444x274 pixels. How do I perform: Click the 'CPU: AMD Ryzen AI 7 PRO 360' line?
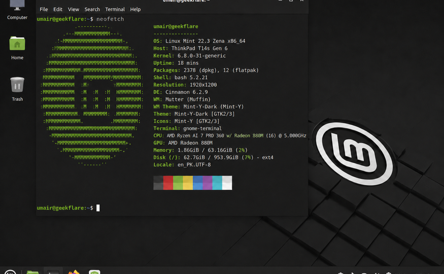point(230,135)
